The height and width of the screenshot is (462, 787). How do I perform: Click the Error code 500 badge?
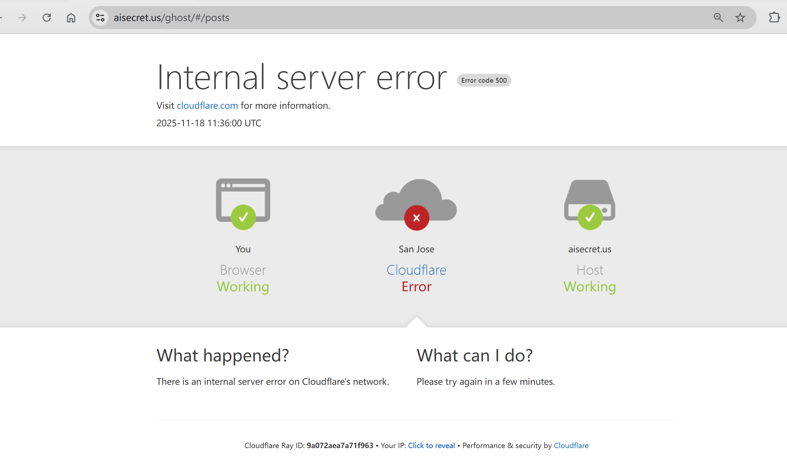tap(484, 81)
